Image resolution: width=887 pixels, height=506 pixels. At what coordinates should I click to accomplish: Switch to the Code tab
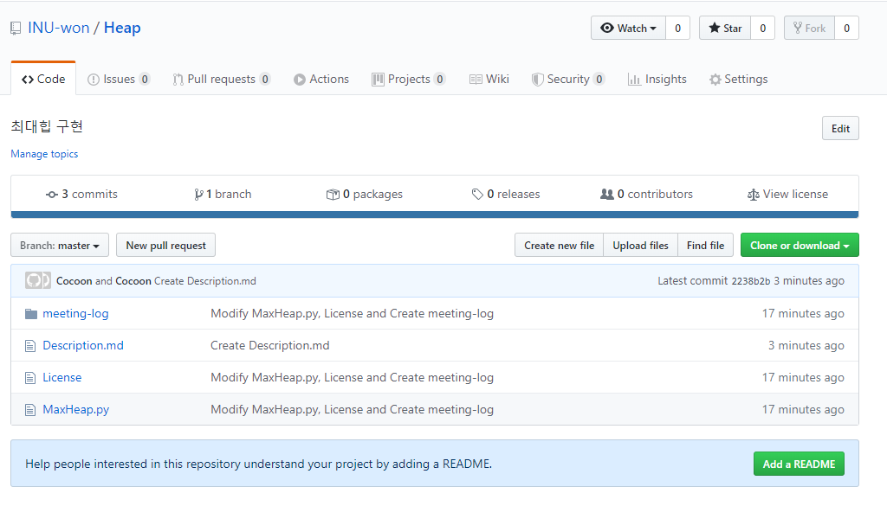pyautogui.click(x=43, y=79)
